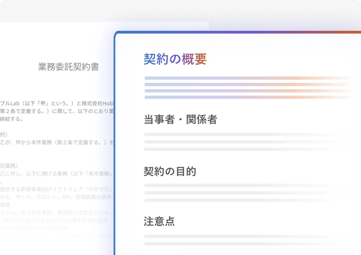The width and height of the screenshot is (361, 255).
Task: Click the 業務委託契約書 document title
Action: [68, 67]
